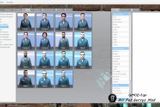The image size is (160, 107).
Task: Pick the Pulley tool
Action: pos(121,35)
